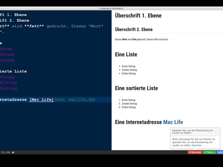Click the (www. maclife.de) URL in editor
This screenshot has height=167, width=223.
[75, 100]
